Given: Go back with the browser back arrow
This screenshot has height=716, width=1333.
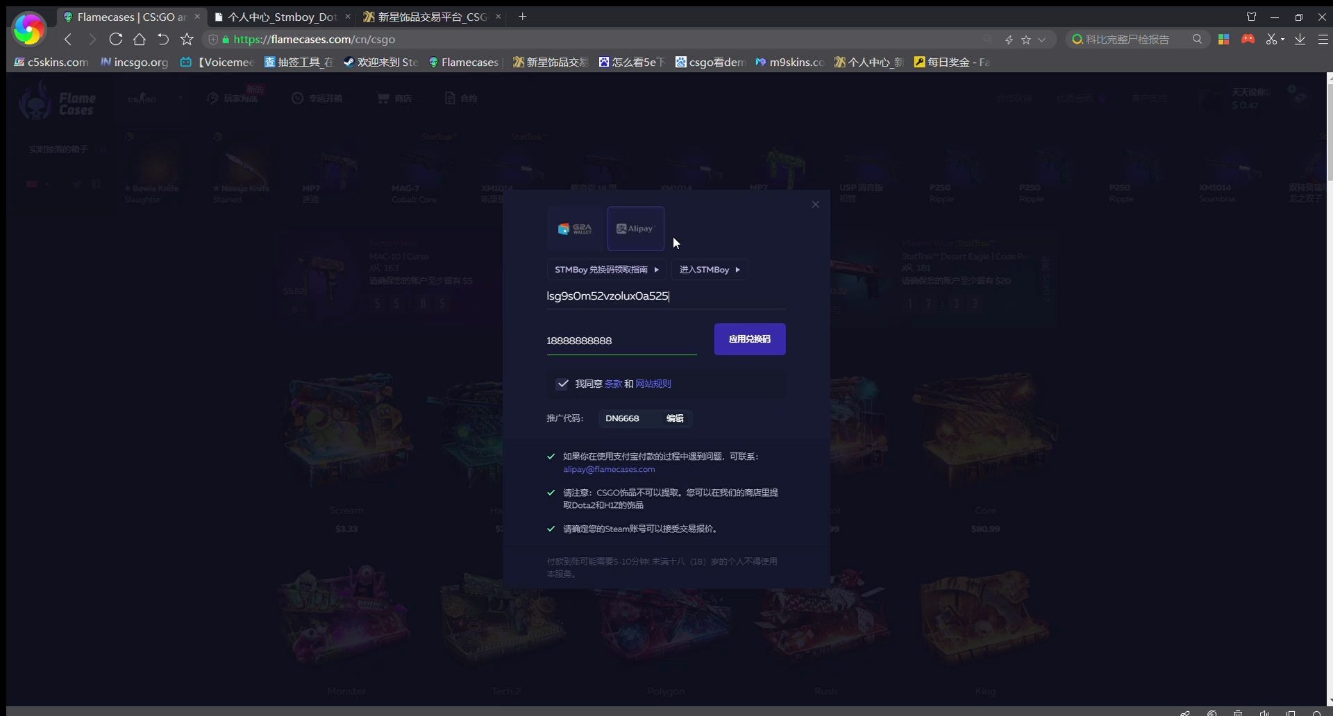Looking at the screenshot, I should (x=68, y=40).
